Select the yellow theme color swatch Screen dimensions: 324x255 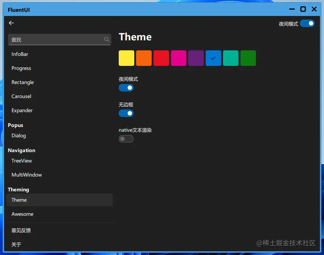[x=126, y=58]
